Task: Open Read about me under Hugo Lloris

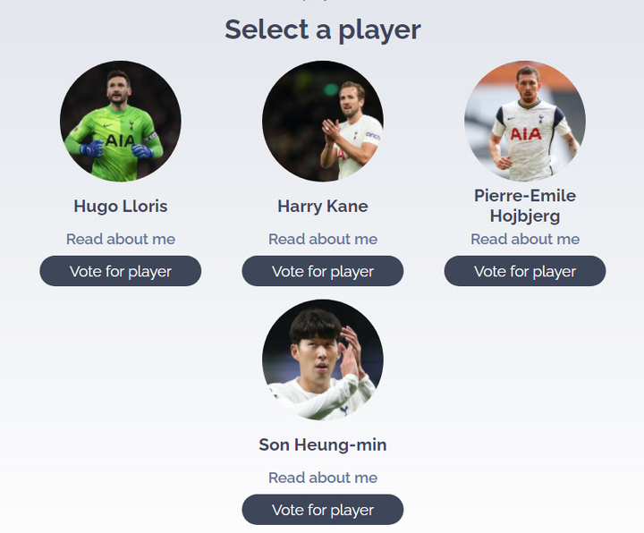Action: 121,239
